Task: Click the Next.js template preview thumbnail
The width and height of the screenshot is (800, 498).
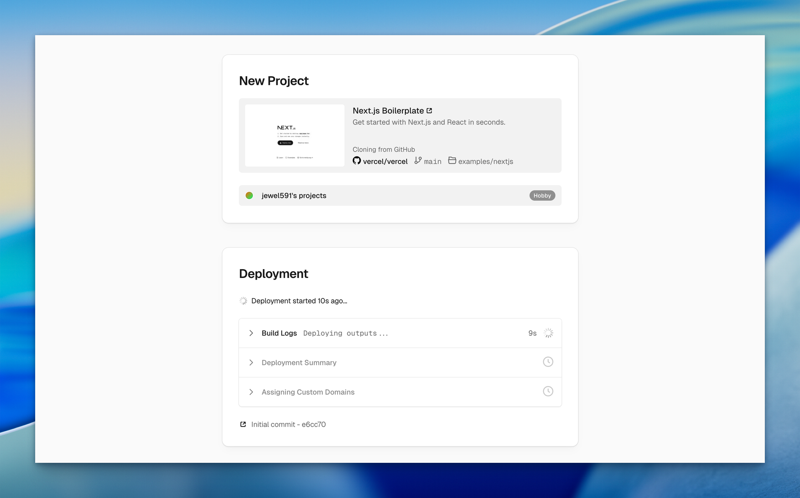Action: point(294,136)
